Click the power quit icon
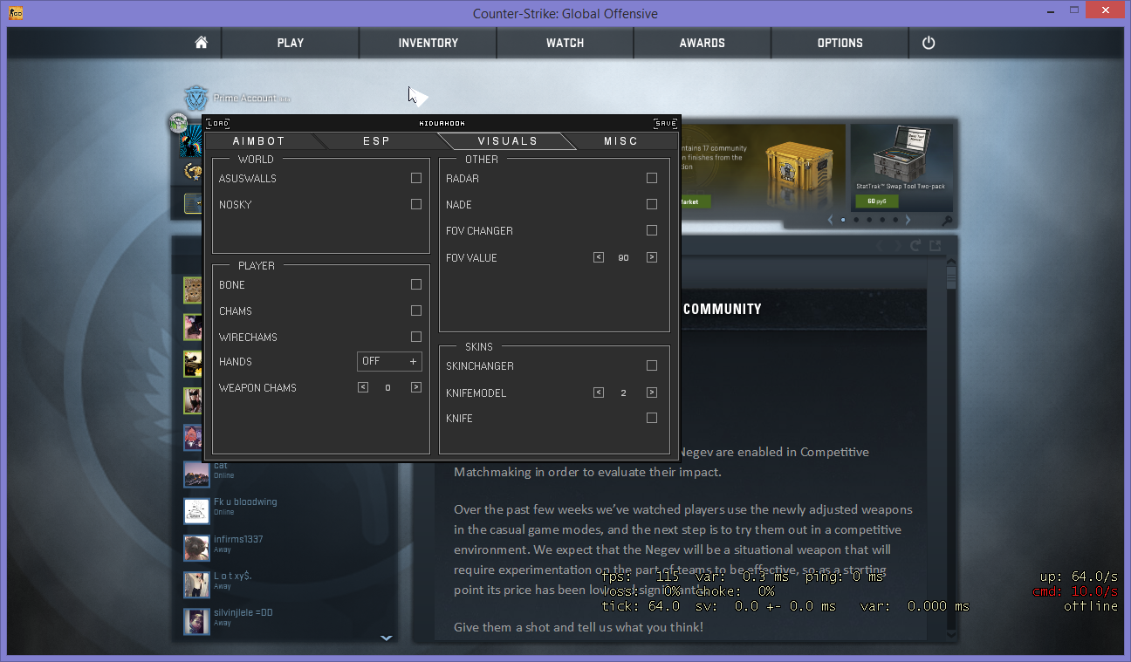This screenshot has width=1131, height=662. pos(929,43)
